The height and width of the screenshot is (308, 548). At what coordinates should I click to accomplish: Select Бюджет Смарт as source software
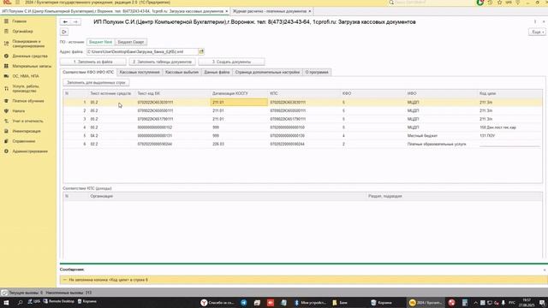click(x=131, y=42)
